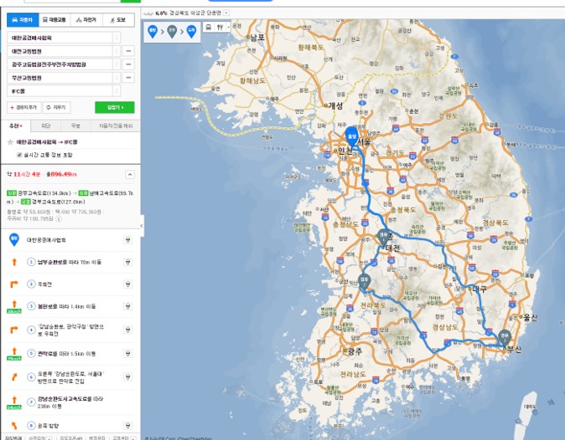Expand the weather location dropdown arrow

pos(226,13)
